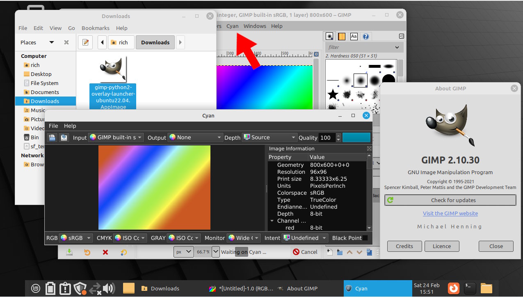This screenshot has height=297, width=523.
Task: Click the Quality stepper arrows in Cyan
Action: 338,138
